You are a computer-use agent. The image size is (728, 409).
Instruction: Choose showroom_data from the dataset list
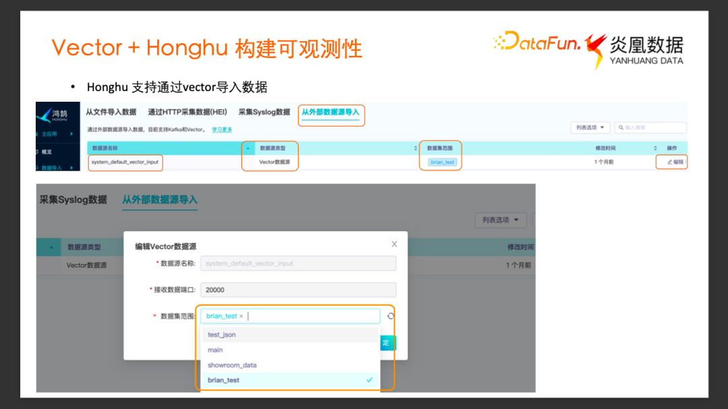(290, 365)
